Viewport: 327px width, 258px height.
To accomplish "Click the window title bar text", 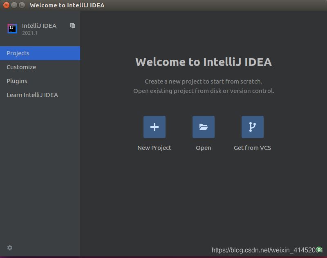I will pyautogui.click(x=67, y=5).
